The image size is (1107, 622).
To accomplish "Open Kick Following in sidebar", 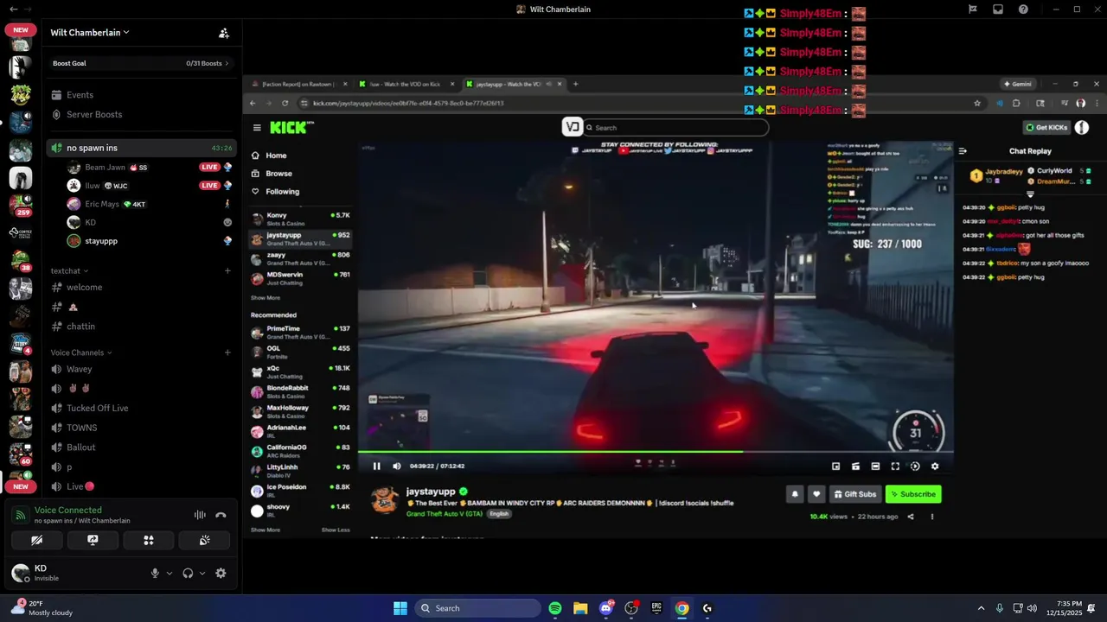I will click(x=282, y=192).
